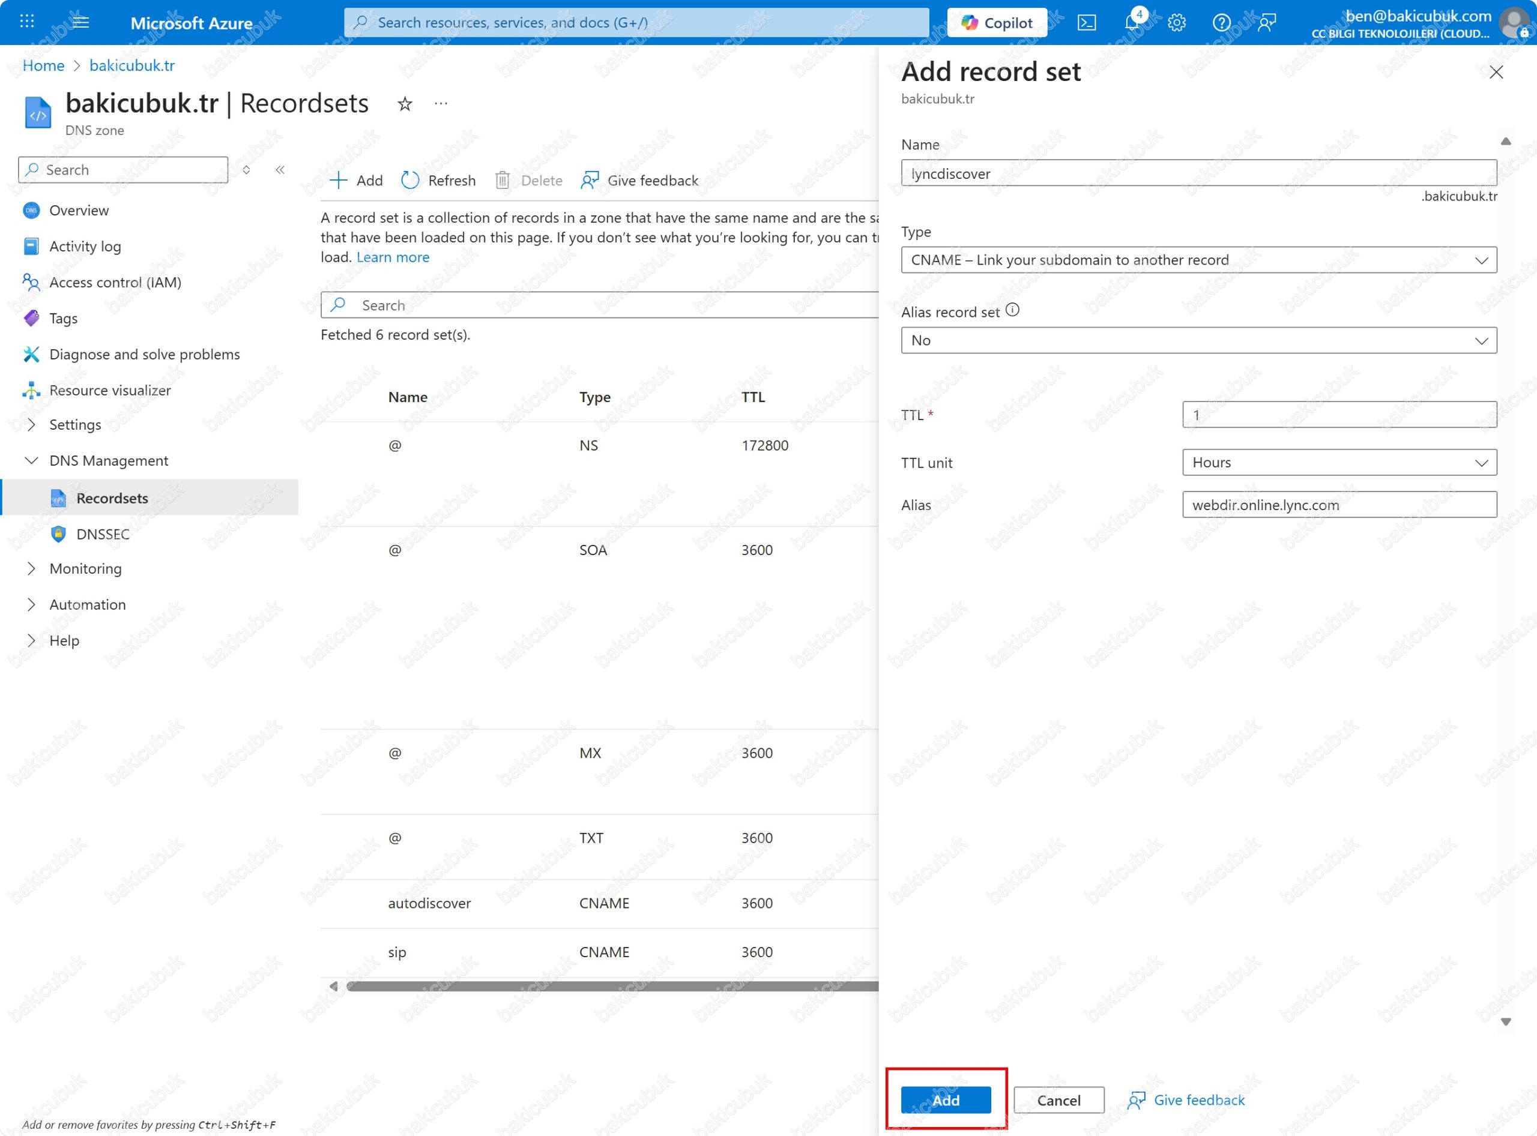Open the TTL unit dropdown set to Hours

click(x=1338, y=463)
